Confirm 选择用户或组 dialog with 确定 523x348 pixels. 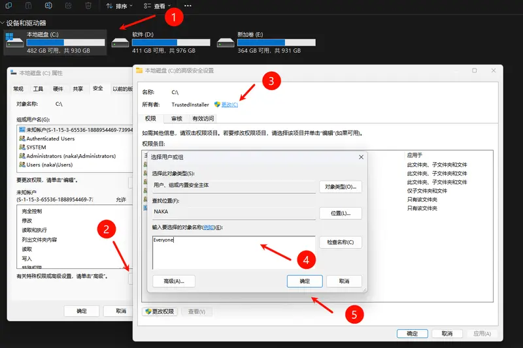tap(305, 281)
